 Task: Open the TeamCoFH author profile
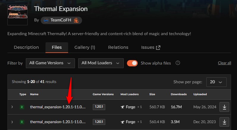(61, 20)
